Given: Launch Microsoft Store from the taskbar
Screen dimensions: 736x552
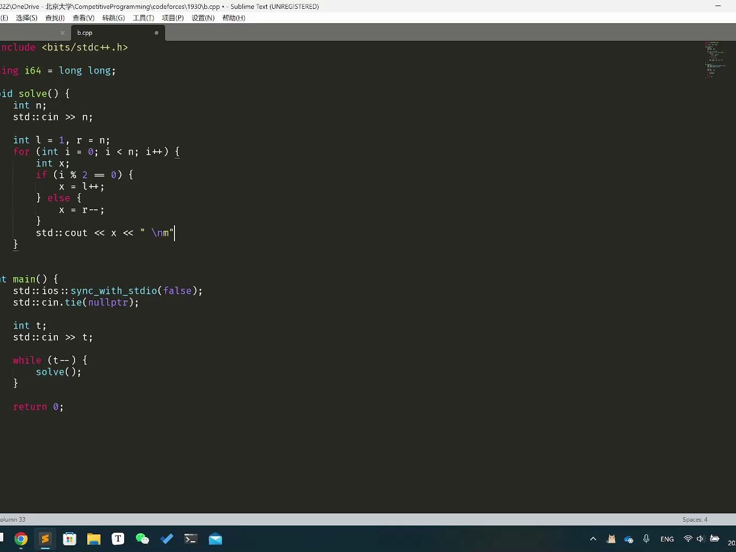Looking at the screenshot, I should pyautogui.click(x=70, y=539).
